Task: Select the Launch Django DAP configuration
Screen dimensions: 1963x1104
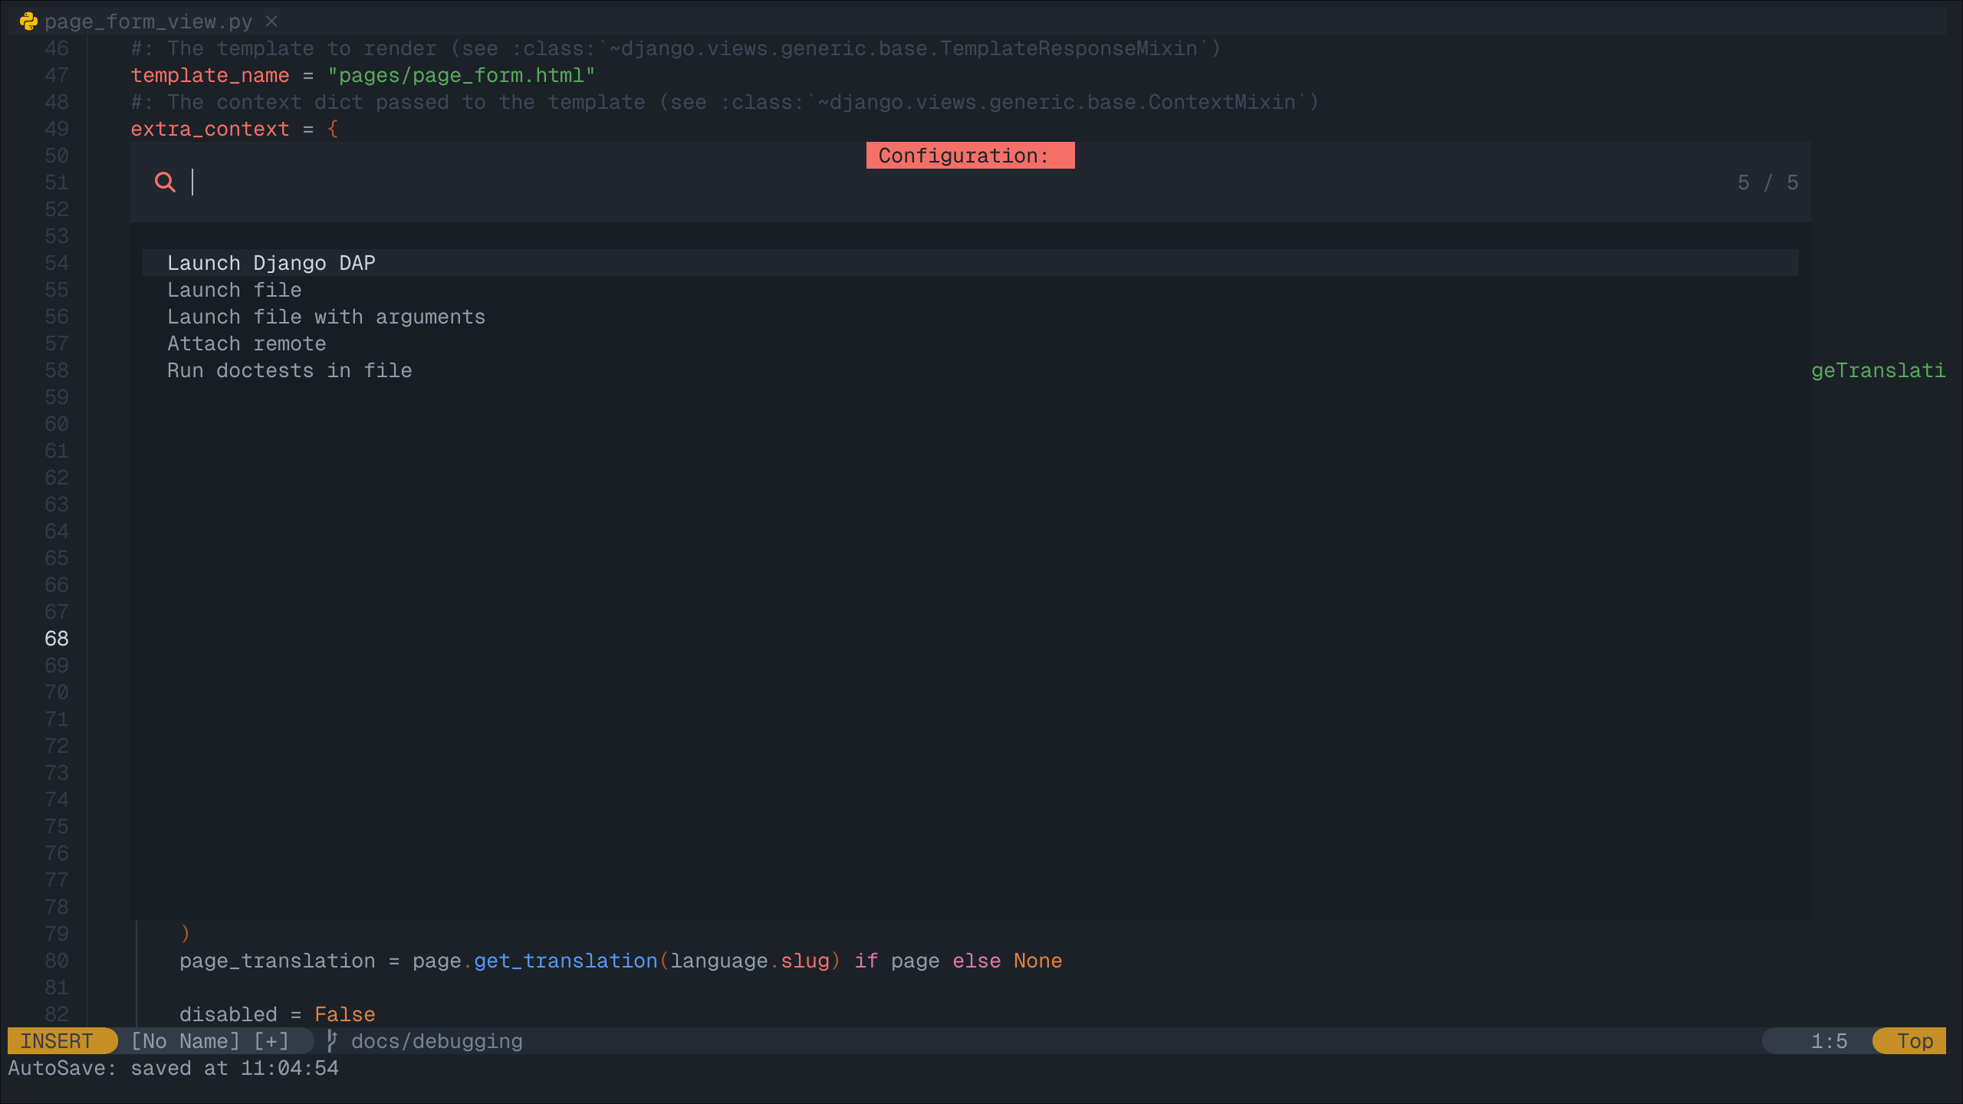Action: pyautogui.click(x=971, y=263)
